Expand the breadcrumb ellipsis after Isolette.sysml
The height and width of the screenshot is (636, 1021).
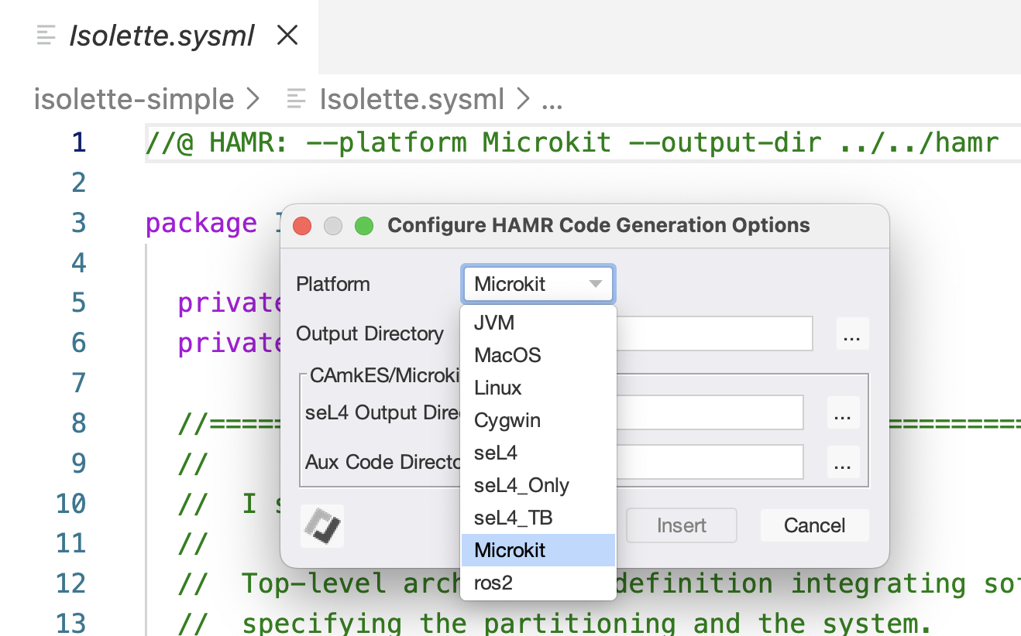pyautogui.click(x=553, y=98)
